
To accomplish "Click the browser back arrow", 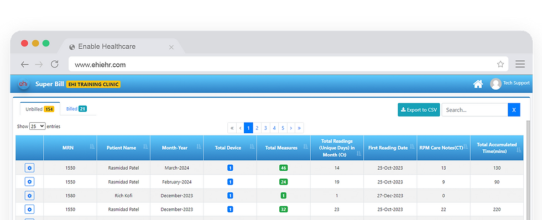I will click(x=24, y=64).
